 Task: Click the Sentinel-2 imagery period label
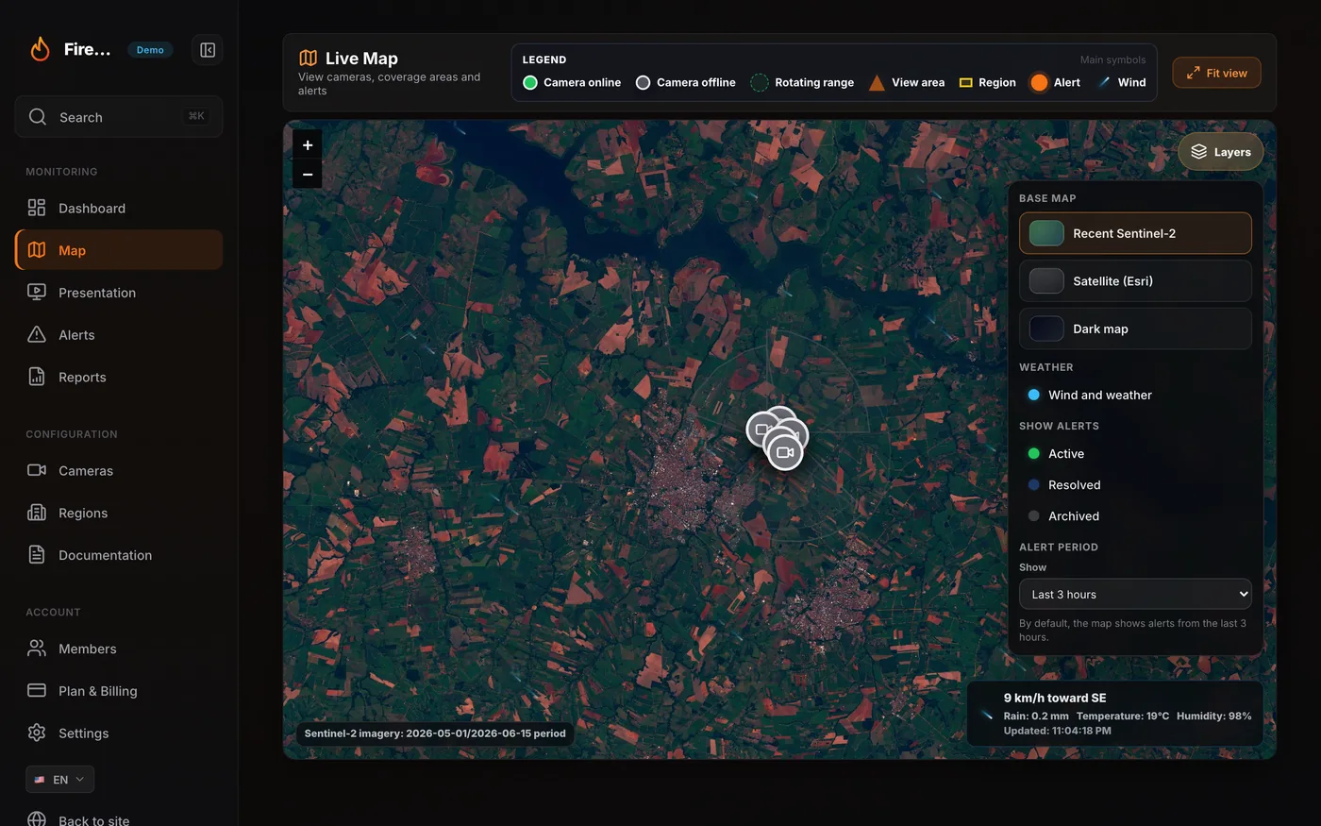tap(435, 733)
